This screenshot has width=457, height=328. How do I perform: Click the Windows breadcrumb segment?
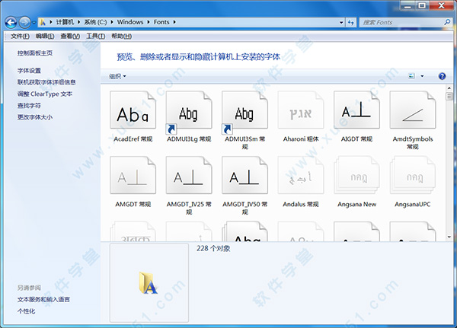coord(130,22)
